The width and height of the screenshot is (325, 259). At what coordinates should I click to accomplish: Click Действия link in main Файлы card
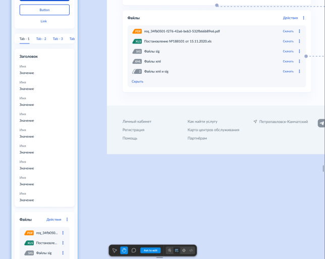coord(290,18)
